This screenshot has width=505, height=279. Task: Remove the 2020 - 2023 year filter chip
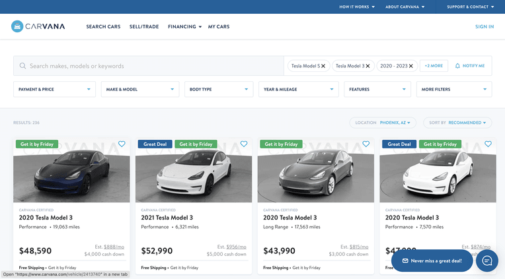[411, 66]
